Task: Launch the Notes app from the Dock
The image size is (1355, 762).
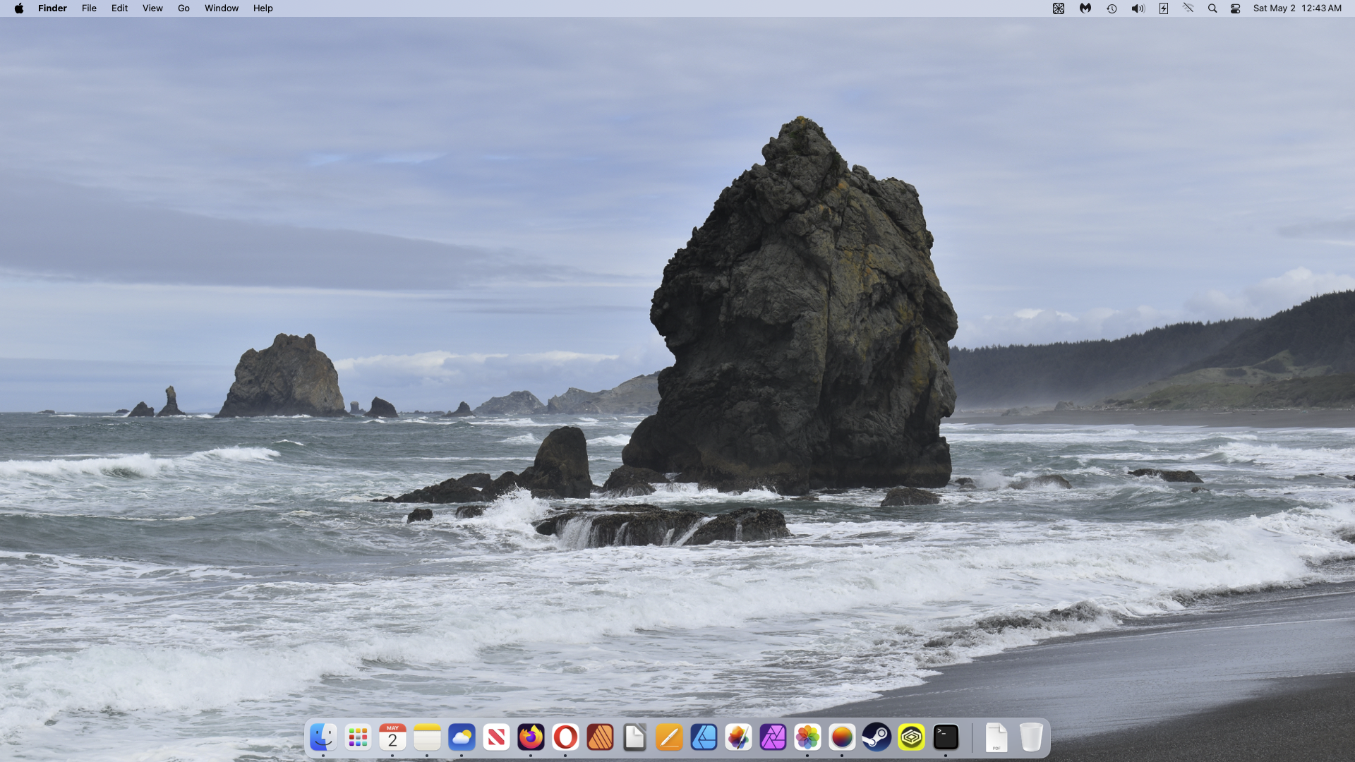Action: coord(427,738)
